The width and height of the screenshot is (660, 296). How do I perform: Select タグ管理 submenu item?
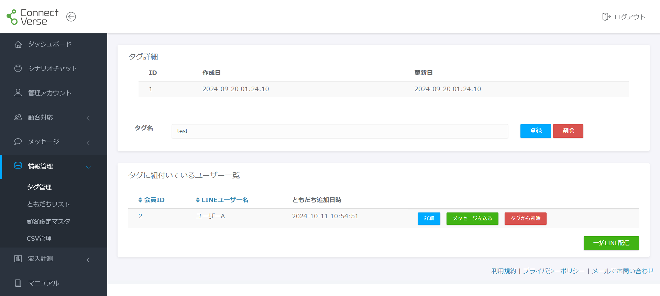(39, 187)
